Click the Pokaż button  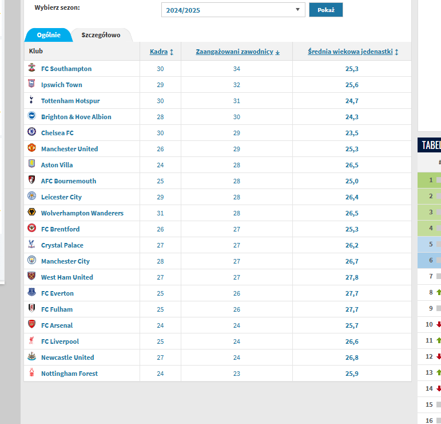click(x=325, y=10)
